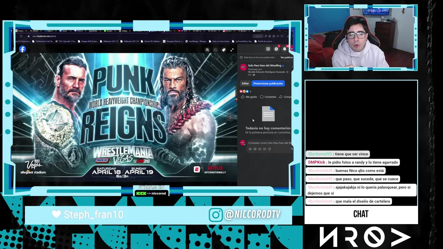443x249 pixels.
Task: Click the 'Todavía no hay comentarios' text
Action: tap(268, 128)
